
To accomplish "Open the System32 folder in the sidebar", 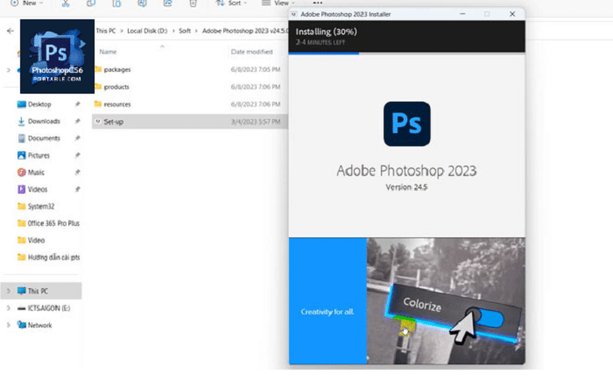I will click(x=40, y=206).
